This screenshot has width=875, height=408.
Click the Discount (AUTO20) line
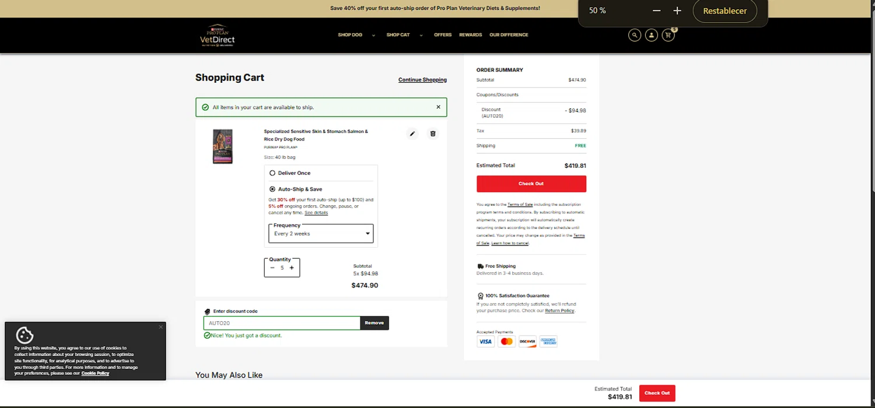(x=531, y=112)
